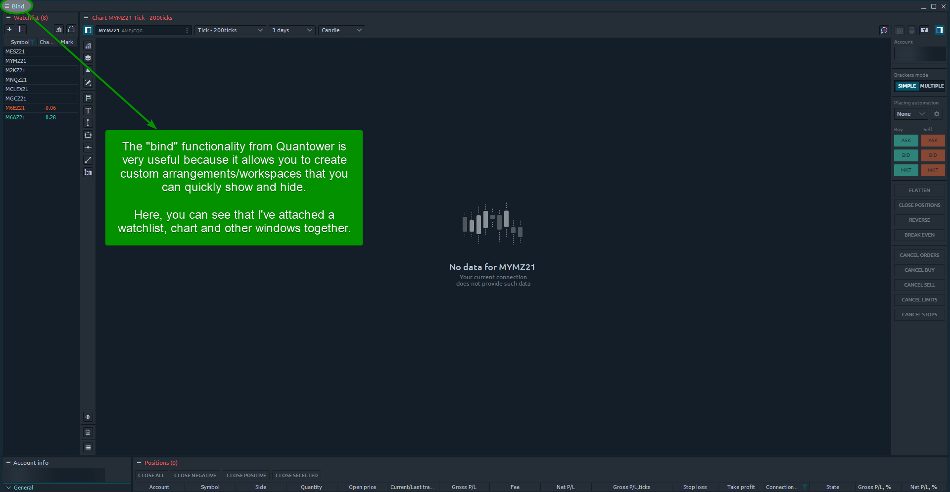Click the watchlist chart-bars icon
This screenshot has width=950, height=492.
click(59, 29)
